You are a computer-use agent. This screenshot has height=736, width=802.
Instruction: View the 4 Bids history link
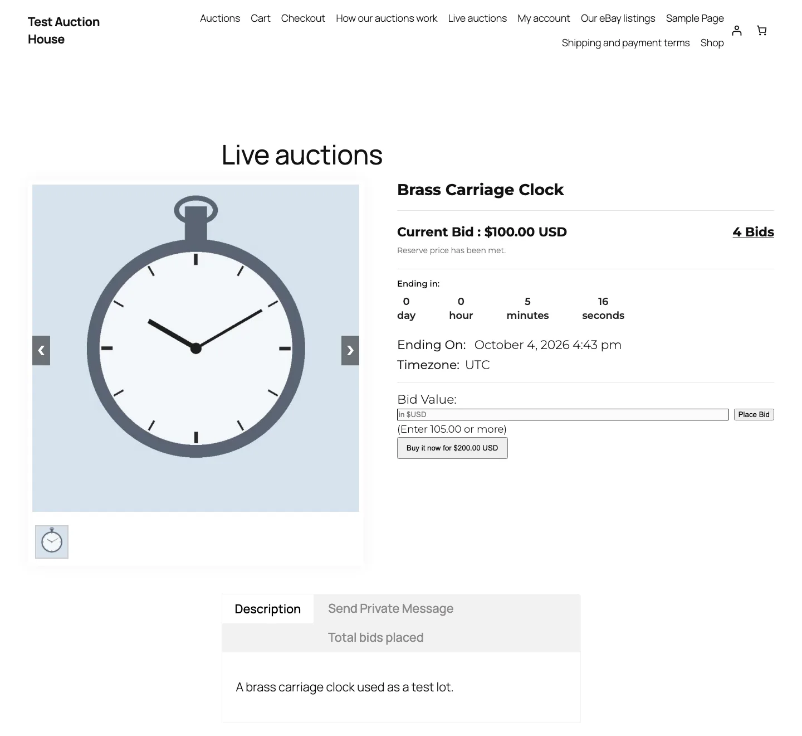[754, 232]
